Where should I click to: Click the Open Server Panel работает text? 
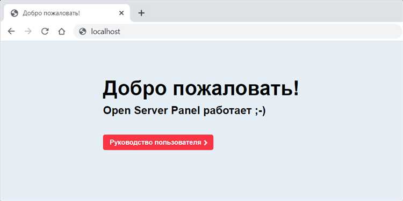tap(184, 111)
